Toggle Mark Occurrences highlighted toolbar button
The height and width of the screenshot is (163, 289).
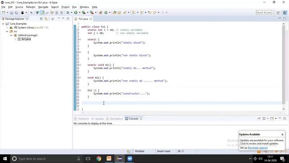coord(42,13)
